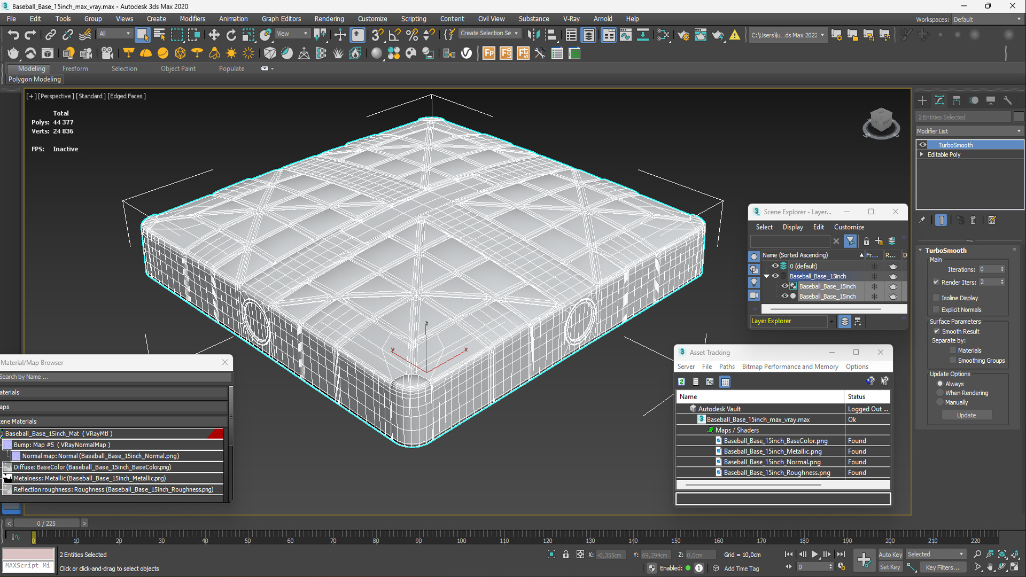Open the V-Ray menu
The image size is (1026, 577).
(x=571, y=19)
